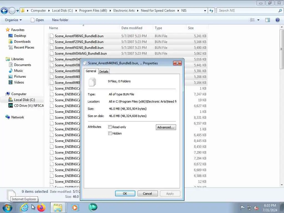Click the file list vertical scrollbar thumb
The image size is (284, 213).
(x=282, y=49)
